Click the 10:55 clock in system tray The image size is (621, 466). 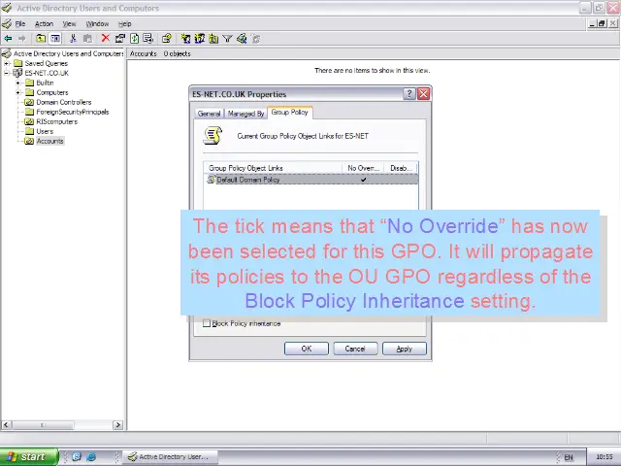click(x=604, y=457)
